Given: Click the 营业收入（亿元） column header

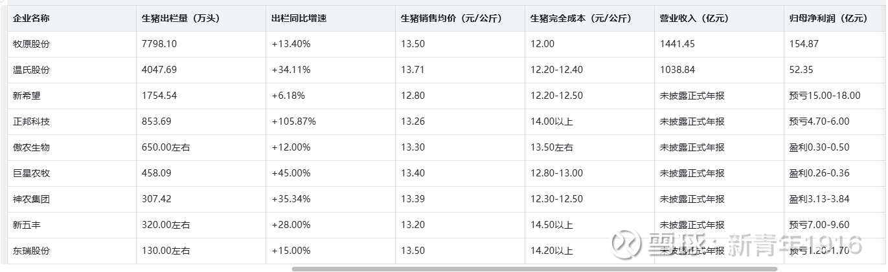Looking at the screenshot, I should pyautogui.click(x=694, y=18).
